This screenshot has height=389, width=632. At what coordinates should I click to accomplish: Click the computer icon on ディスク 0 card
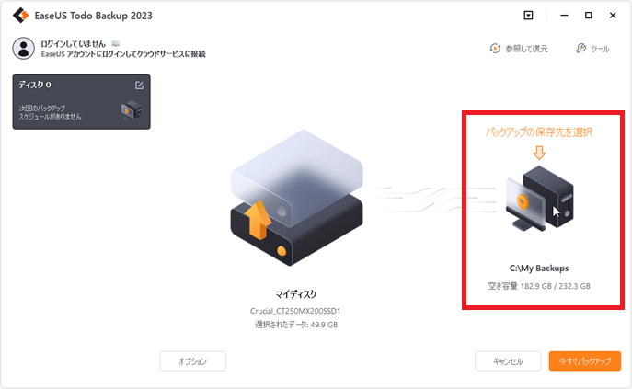point(132,110)
